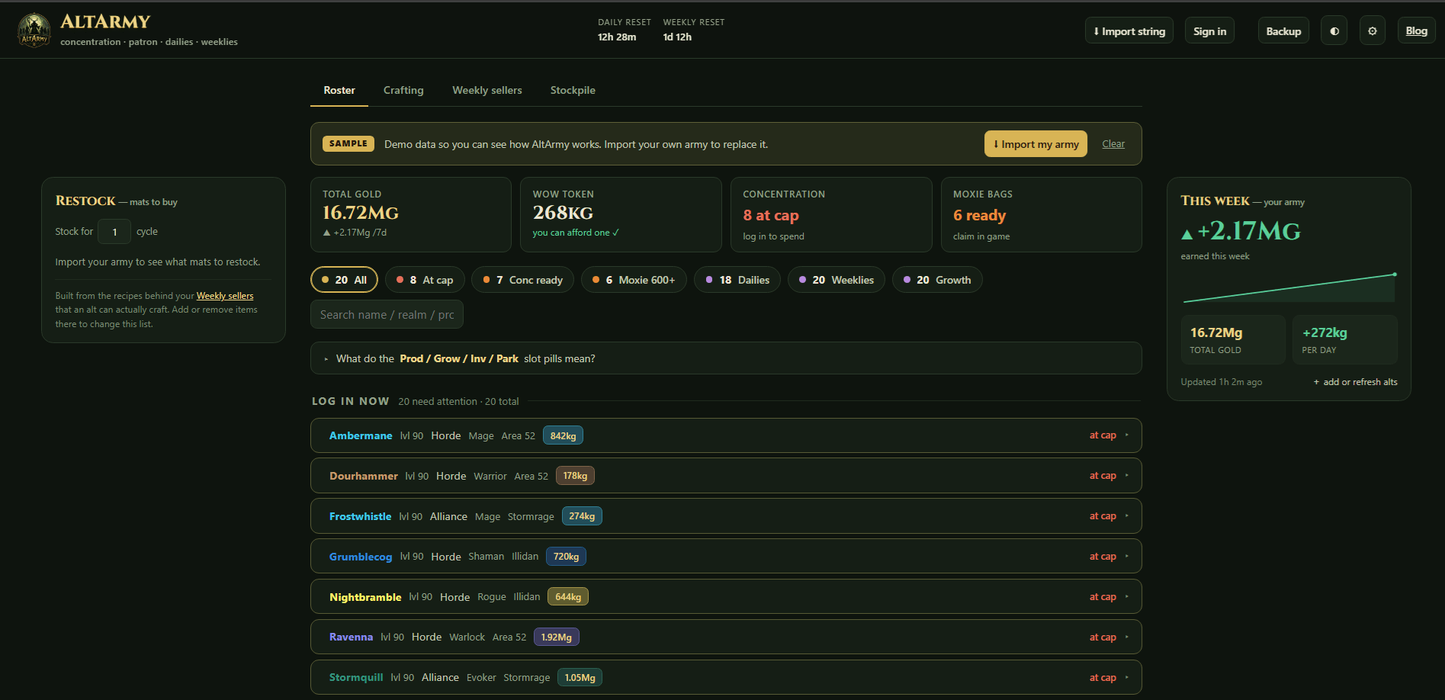Expand the Grumblecog row arrow
This screenshot has width=1445, height=700.
[1126, 557]
